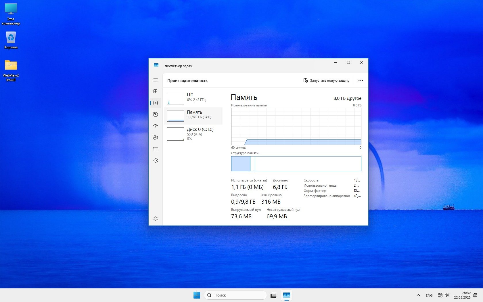Click Запустить новую задачу button

tap(326, 81)
